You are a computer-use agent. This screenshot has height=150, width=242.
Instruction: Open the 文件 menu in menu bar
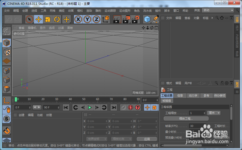[x=7, y=11]
